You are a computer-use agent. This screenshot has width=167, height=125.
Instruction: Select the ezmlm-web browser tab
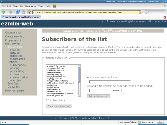click(21, 17)
